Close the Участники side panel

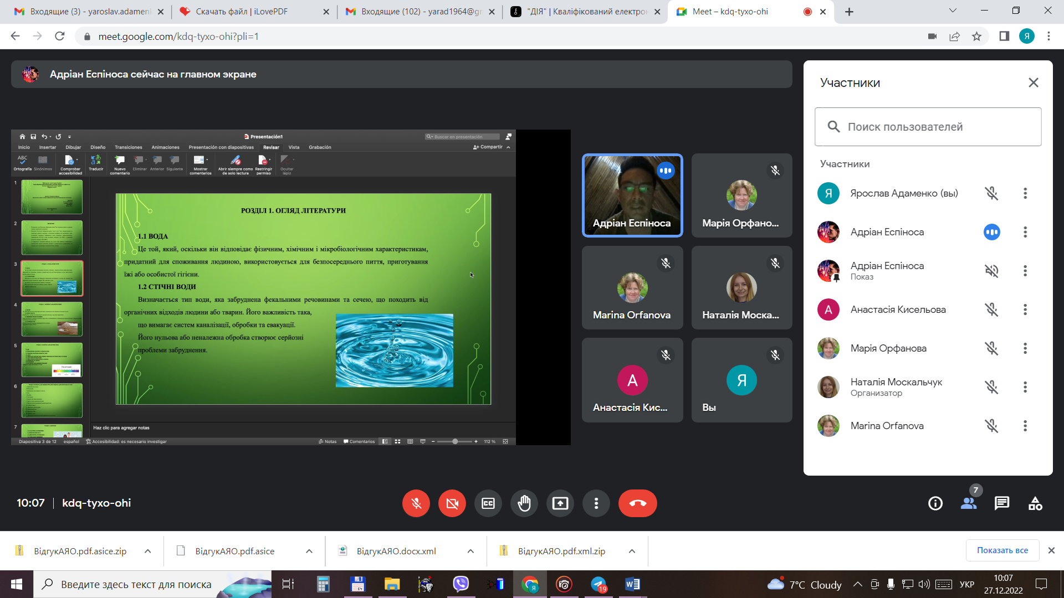pos(1034,83)
